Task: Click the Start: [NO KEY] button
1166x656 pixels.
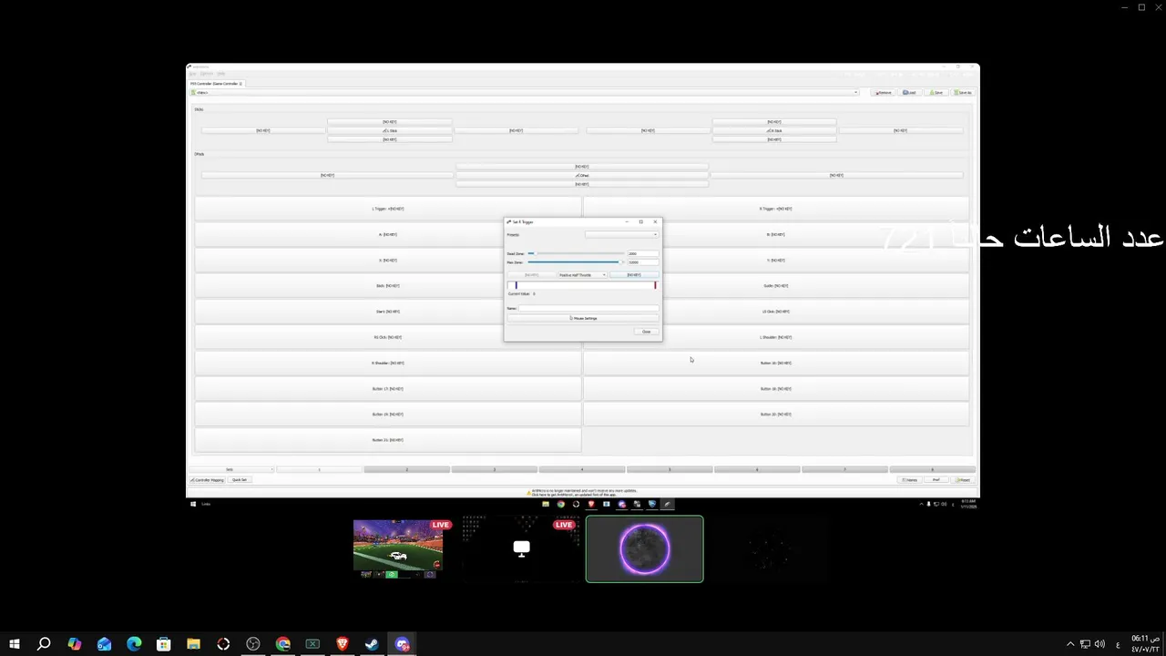Action: coord(388,312)
